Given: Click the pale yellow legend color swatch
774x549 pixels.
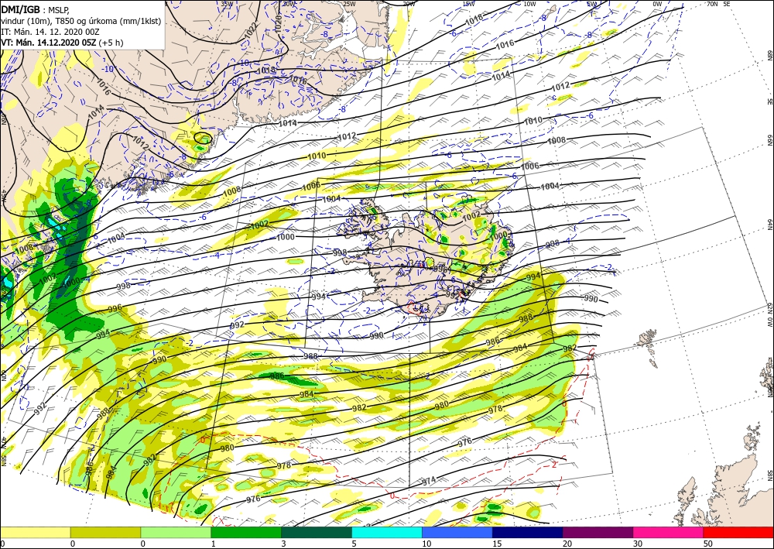Looking at the screenshot, I should [x=35, y=532].
